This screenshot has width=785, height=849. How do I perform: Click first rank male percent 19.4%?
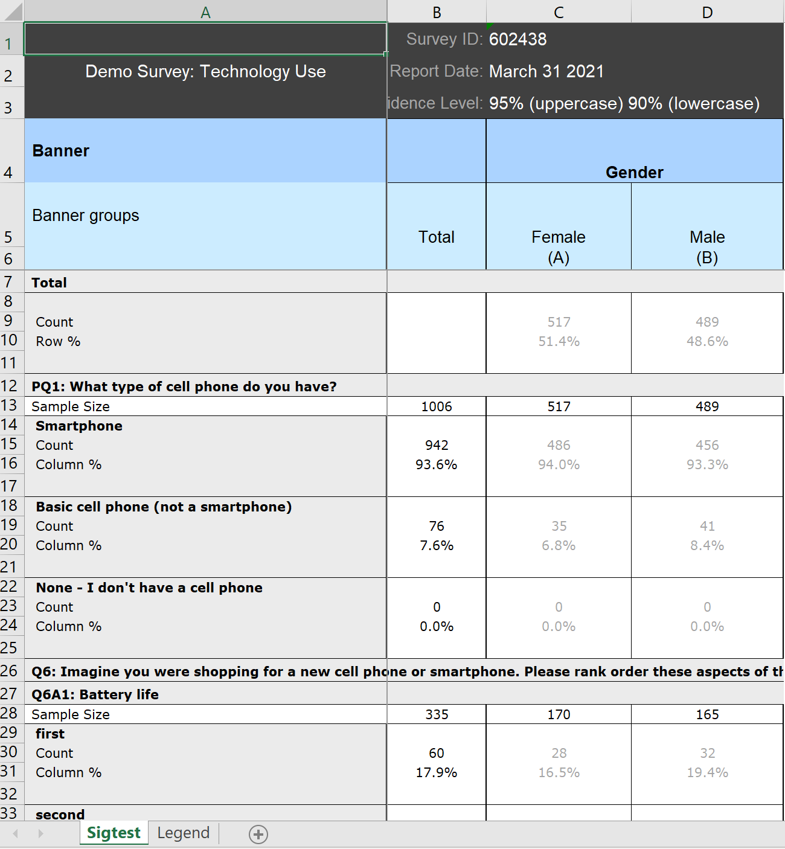pos(707,772)
